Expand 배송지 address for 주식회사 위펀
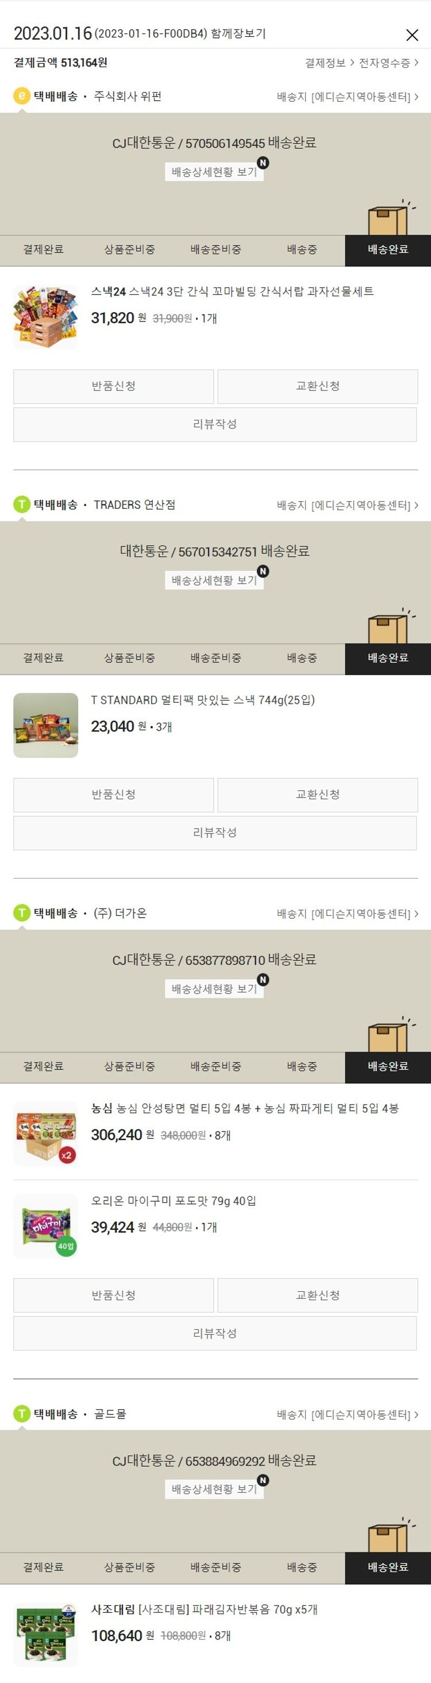 pos(348,97)
